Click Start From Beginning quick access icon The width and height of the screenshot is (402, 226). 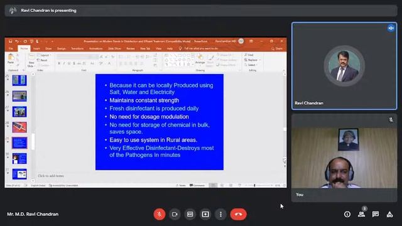(31, 41)
